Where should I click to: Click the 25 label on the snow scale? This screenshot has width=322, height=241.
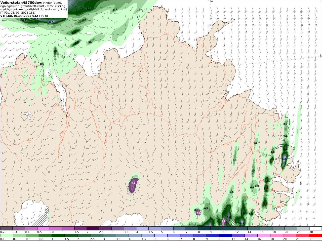[x=299, y=232]
